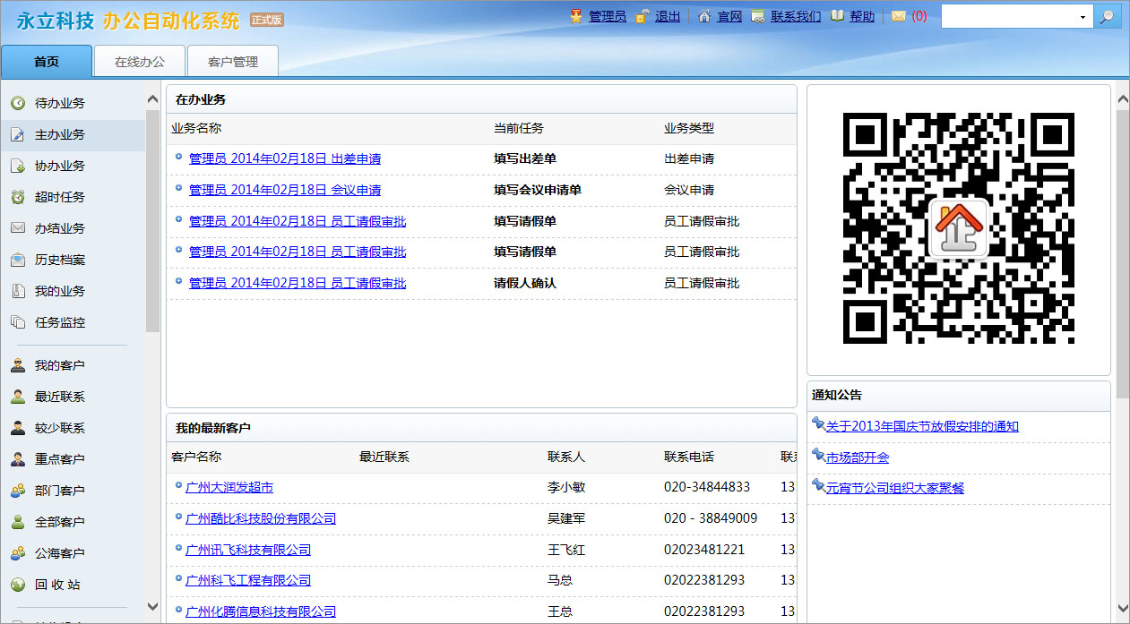Click the 回收站 recycle icon
This screenshot has height=624, width=1130.
tap(18, 585)
